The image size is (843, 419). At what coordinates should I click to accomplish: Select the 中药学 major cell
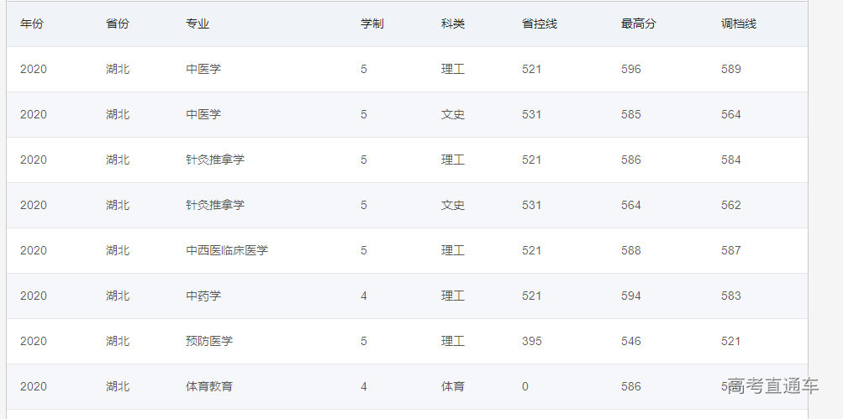pos(203,296)
